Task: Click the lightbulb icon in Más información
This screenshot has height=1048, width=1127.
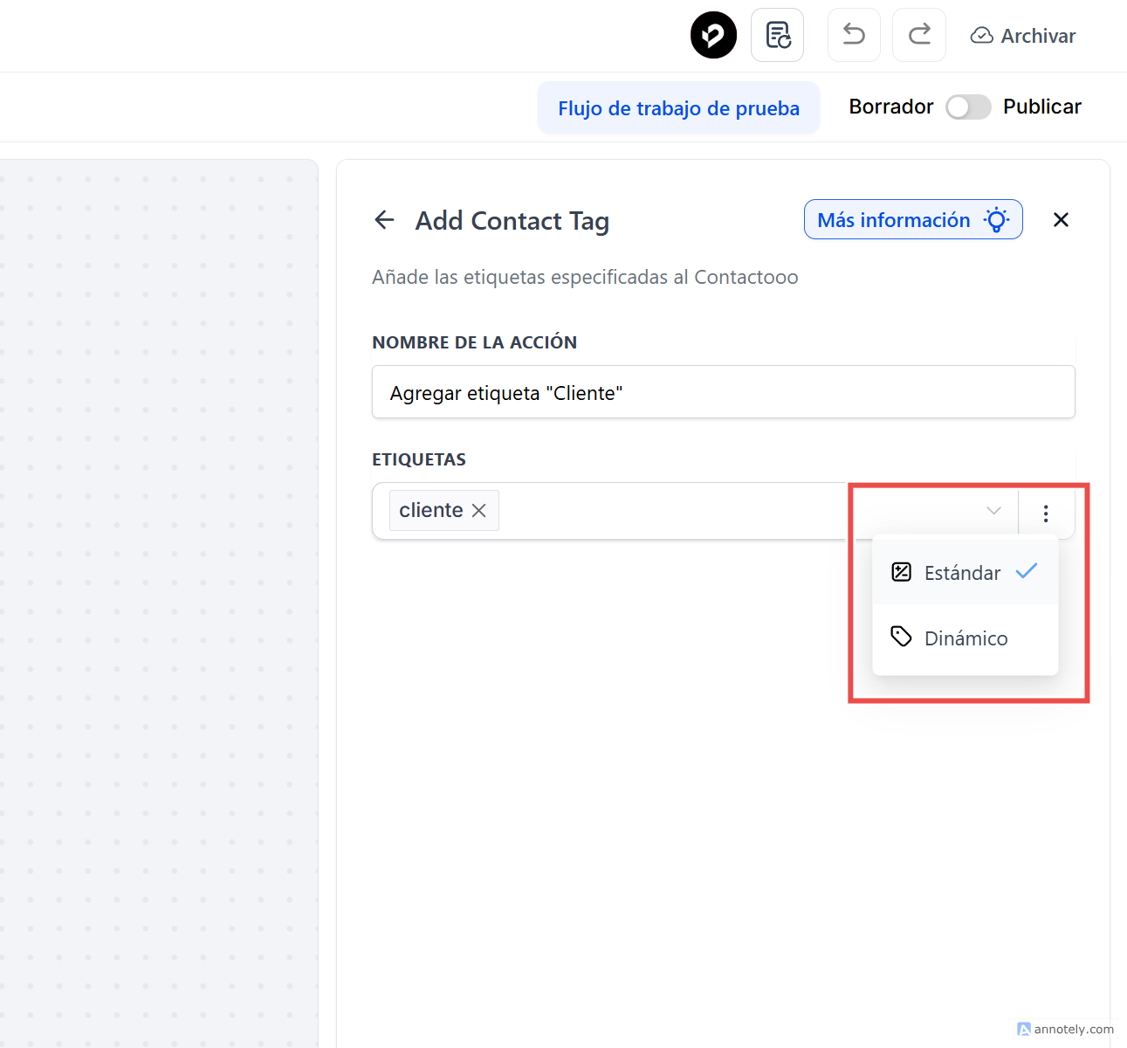Action: click(997, 220)
